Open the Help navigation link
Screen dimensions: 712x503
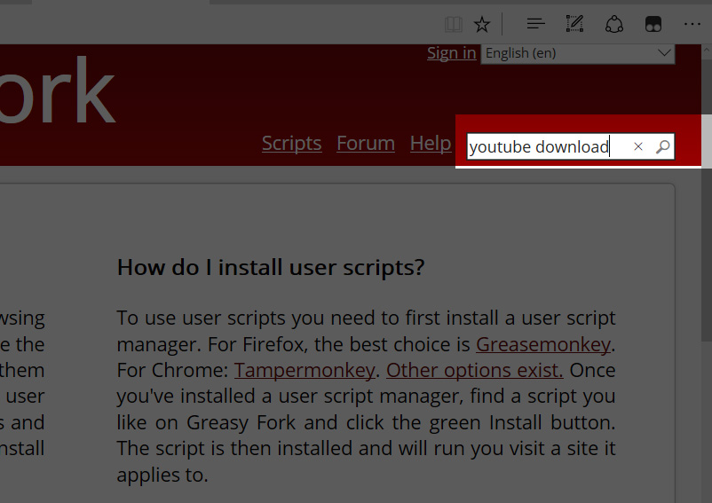pyautogui.click(x=431, y=144)
